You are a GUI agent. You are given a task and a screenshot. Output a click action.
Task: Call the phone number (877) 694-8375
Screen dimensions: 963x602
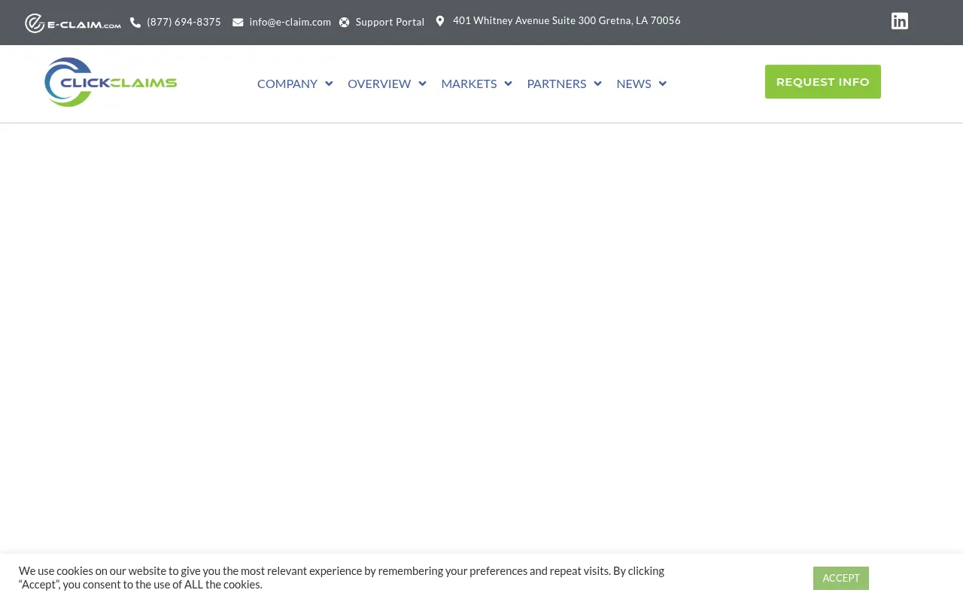tap(184, 22)
